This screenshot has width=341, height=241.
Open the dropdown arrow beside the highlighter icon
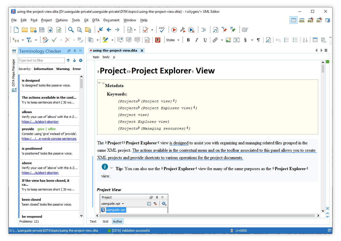(x=112, y=40)
